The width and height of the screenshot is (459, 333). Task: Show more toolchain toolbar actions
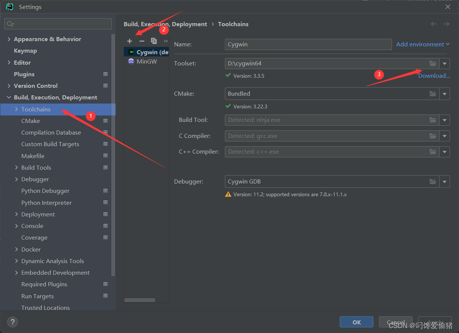(x=166, y=41)
